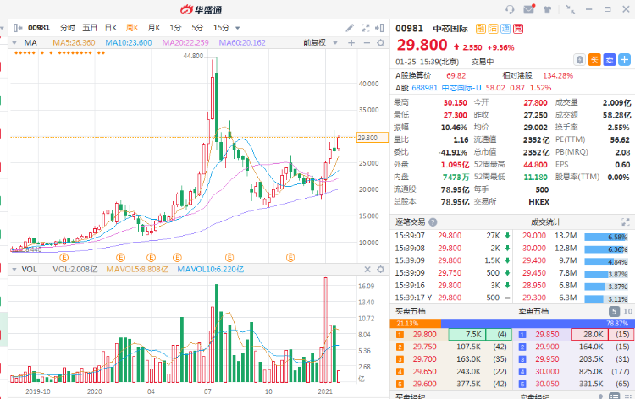Select the drawing pencil tool
The height and width of the screenshot is (399, 635).
click(350, 28)
